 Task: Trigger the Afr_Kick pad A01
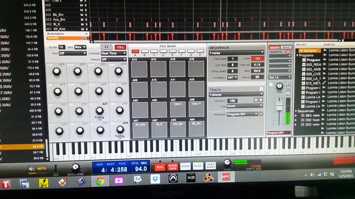click(x=140, y=130)
